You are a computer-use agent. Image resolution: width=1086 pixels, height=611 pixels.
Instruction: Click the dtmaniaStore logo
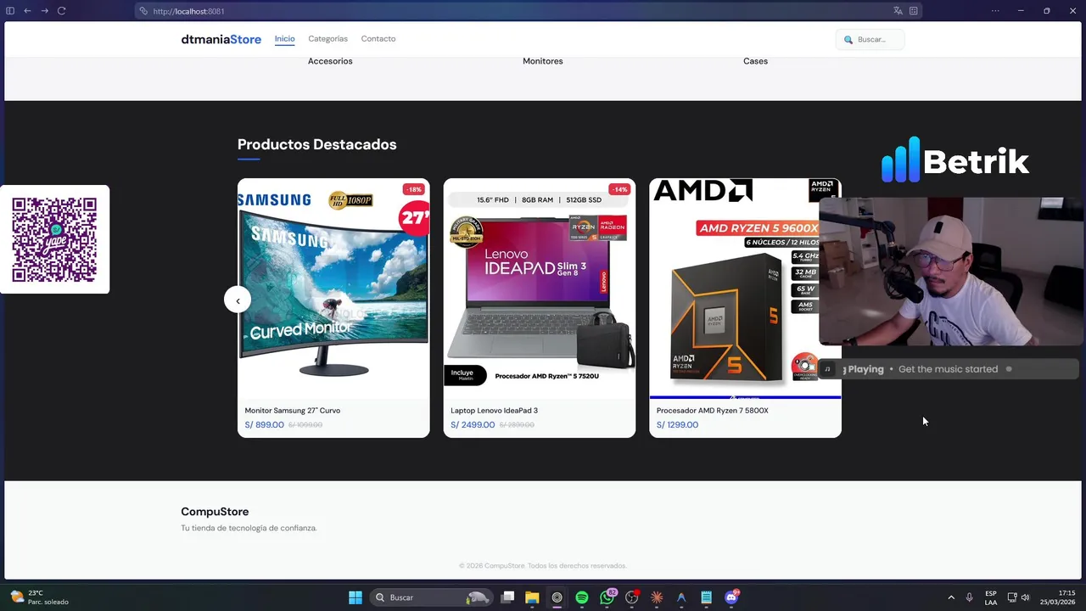[x=221, y=39]
